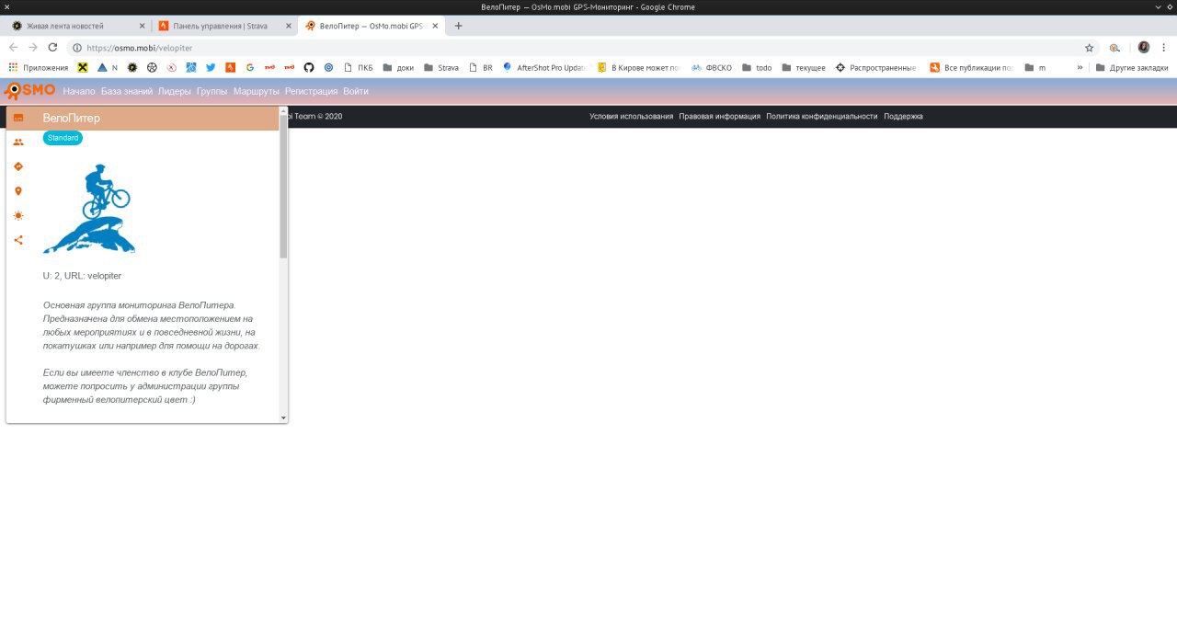Close the Strava Панель управления tab
Image resolution: width=1177 pixels, height=640 pixels.
[x=289, y=26]
